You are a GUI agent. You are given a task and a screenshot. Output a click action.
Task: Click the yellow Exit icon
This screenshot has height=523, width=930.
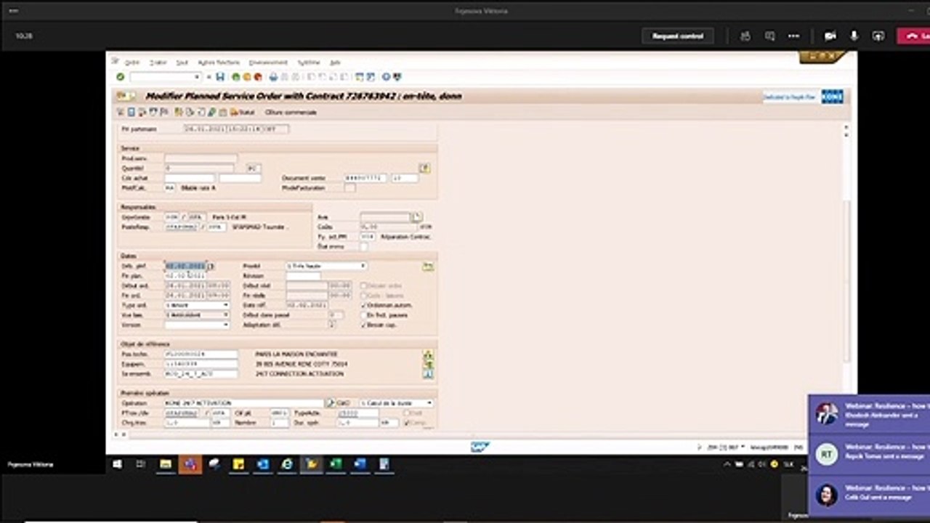[247, 77]
